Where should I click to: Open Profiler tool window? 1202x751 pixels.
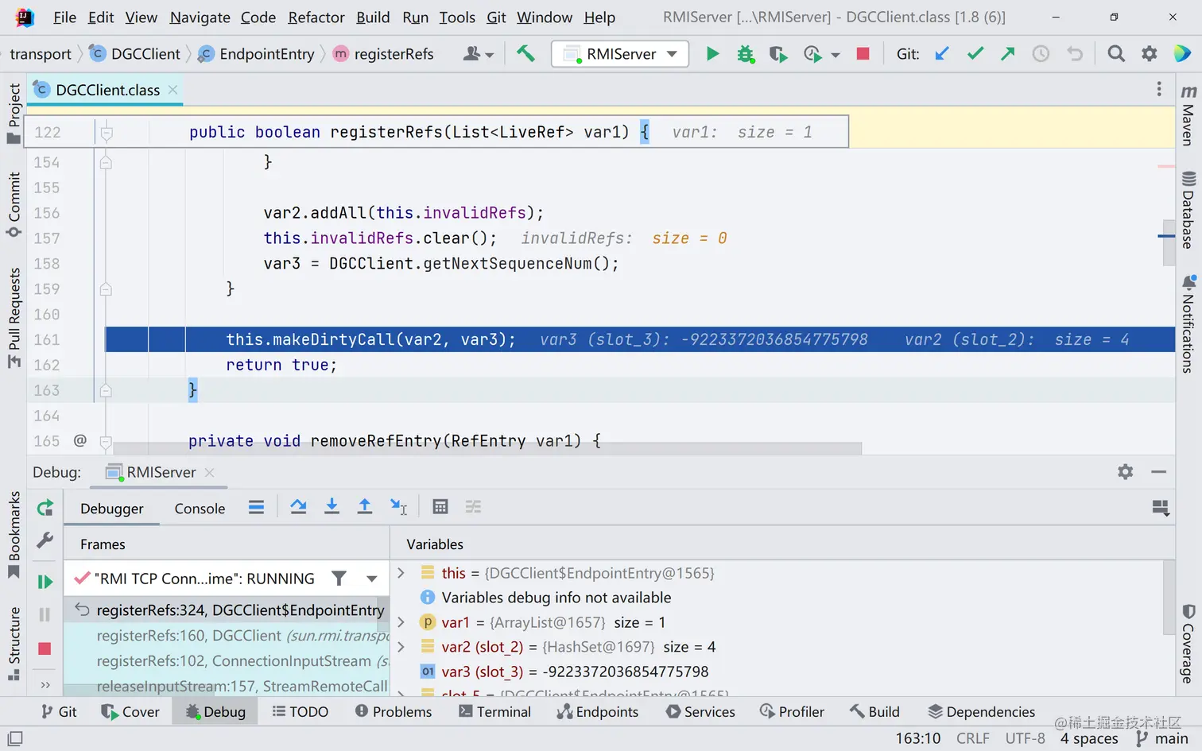pos(792,711)
